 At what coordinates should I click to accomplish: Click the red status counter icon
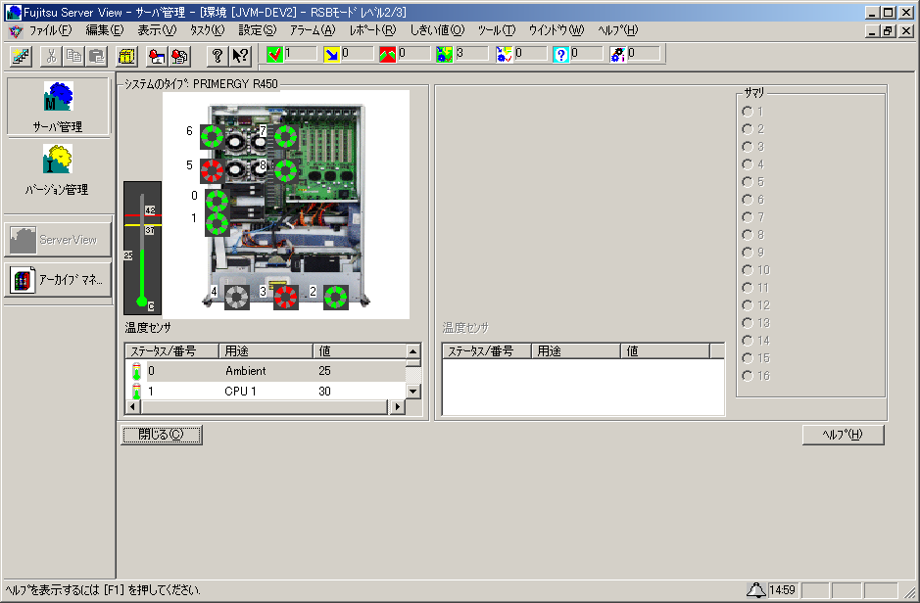coord(387,55)
